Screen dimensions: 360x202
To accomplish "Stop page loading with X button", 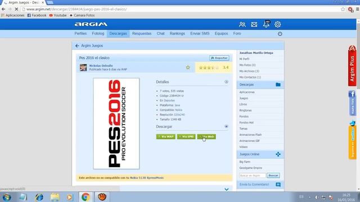I will pos(16,9).
